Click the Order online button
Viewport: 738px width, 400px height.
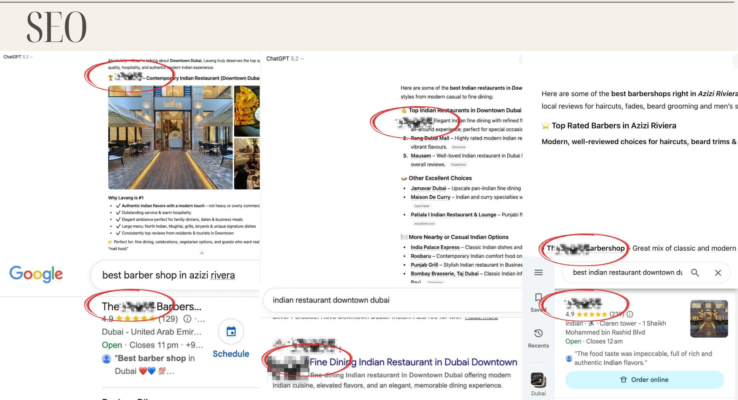tap(645, 380)
